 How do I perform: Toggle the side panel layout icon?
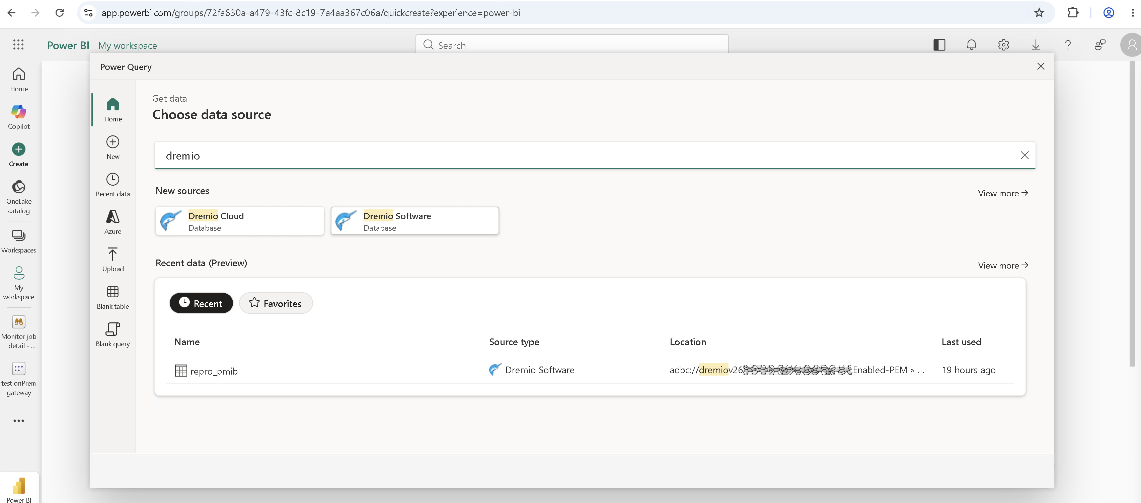(939, 45)
